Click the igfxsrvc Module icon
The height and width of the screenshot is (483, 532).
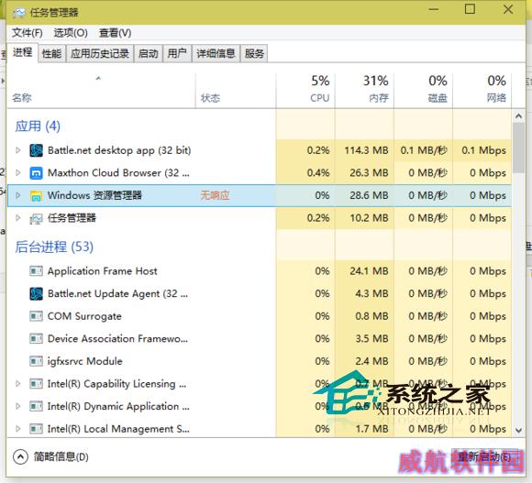point(37,361)
